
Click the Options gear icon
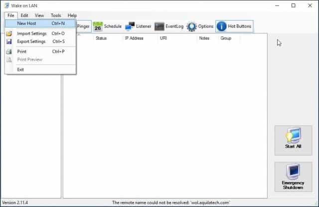[191, 26]
